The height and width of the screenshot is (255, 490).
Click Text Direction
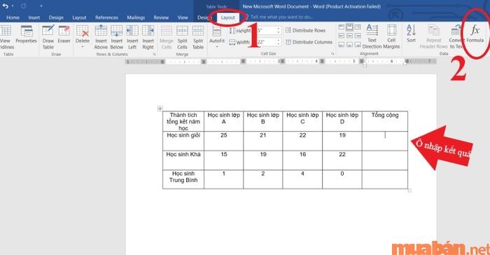[x=372, y=36]
